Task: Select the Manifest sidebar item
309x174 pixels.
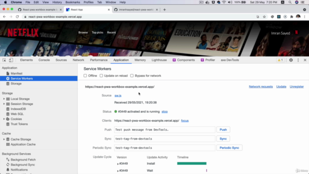Action: pos(16,73)
